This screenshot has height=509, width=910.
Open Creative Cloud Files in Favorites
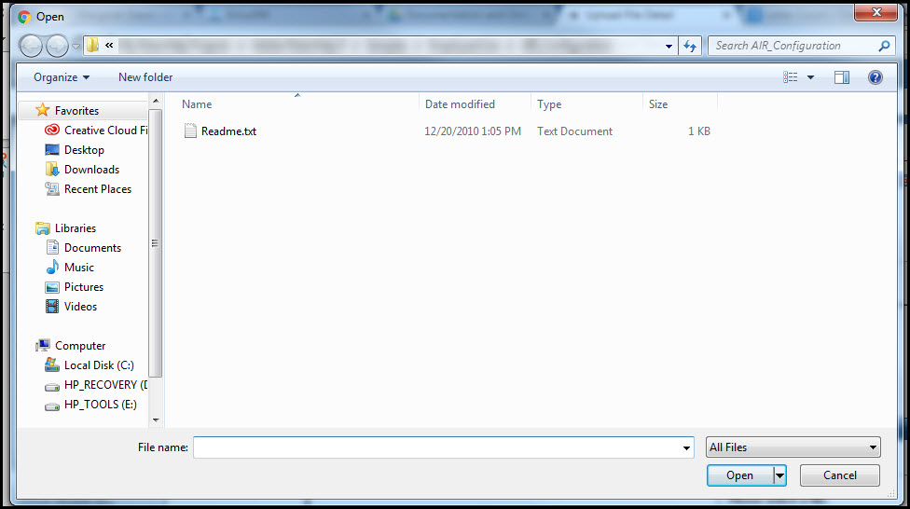tap(104, 131)
